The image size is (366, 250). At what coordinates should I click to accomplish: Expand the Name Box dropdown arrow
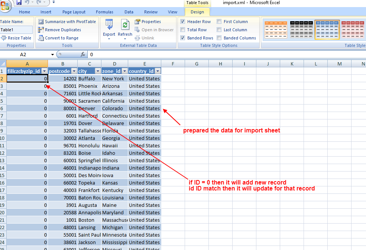pyautogui.click(x=52, y=55)
